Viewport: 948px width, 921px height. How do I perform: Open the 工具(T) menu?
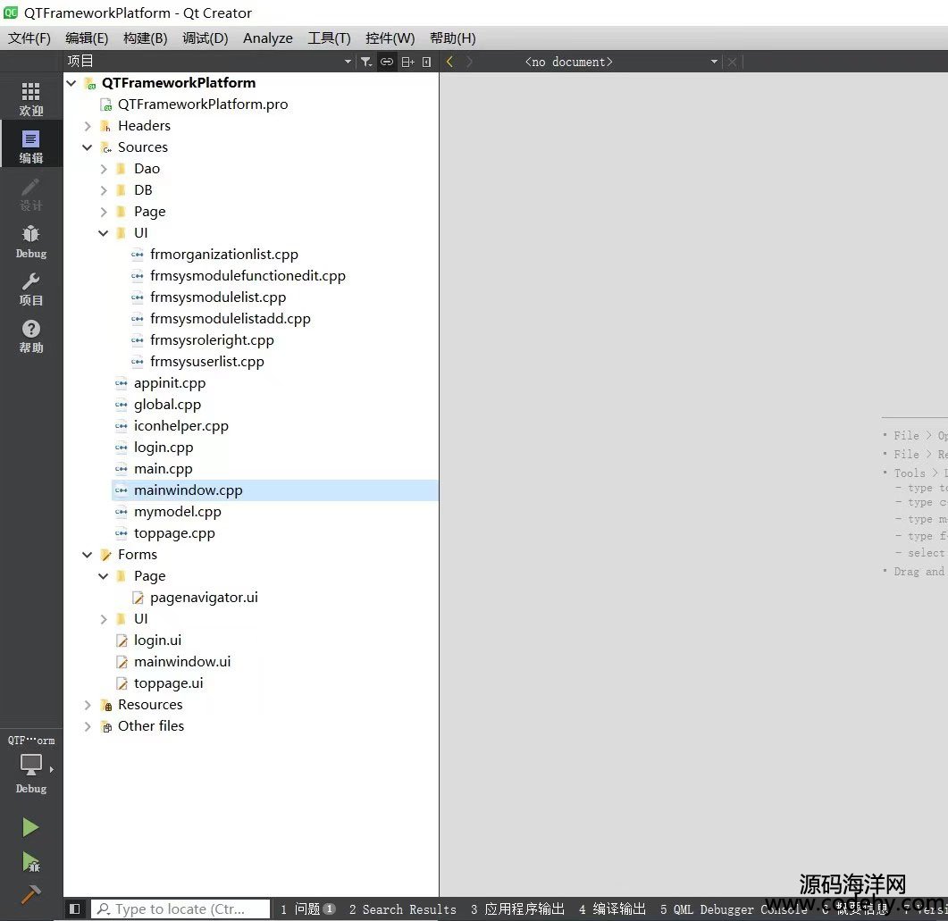coord(329,38)
